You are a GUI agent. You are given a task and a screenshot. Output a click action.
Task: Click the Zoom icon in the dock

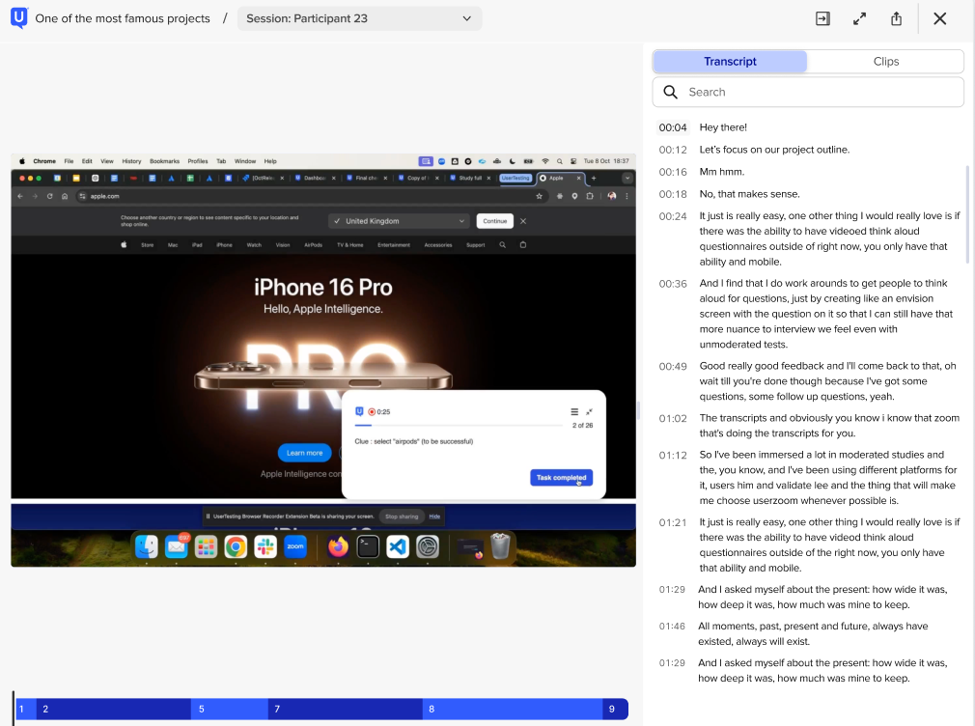(295, 546)
